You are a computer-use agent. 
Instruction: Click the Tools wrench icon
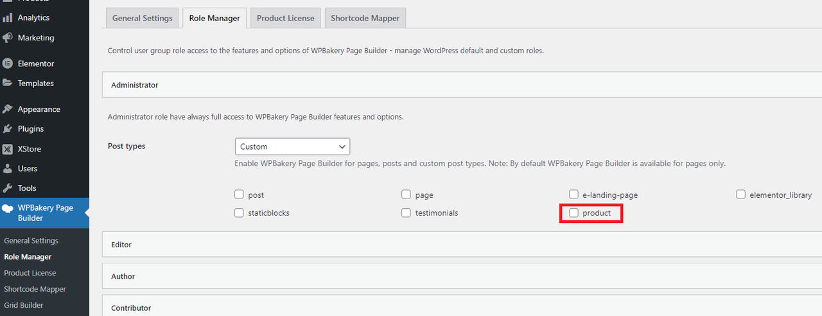click(x=8, y=188)
